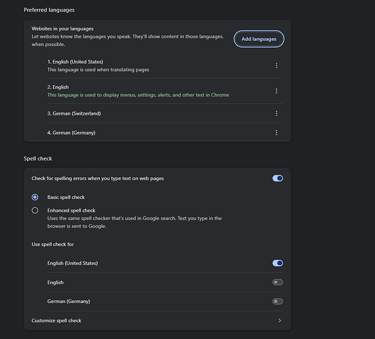Click the Enhanced spell check description text
Viewport: 375px width, 339px height.
(x=135, y=222)
